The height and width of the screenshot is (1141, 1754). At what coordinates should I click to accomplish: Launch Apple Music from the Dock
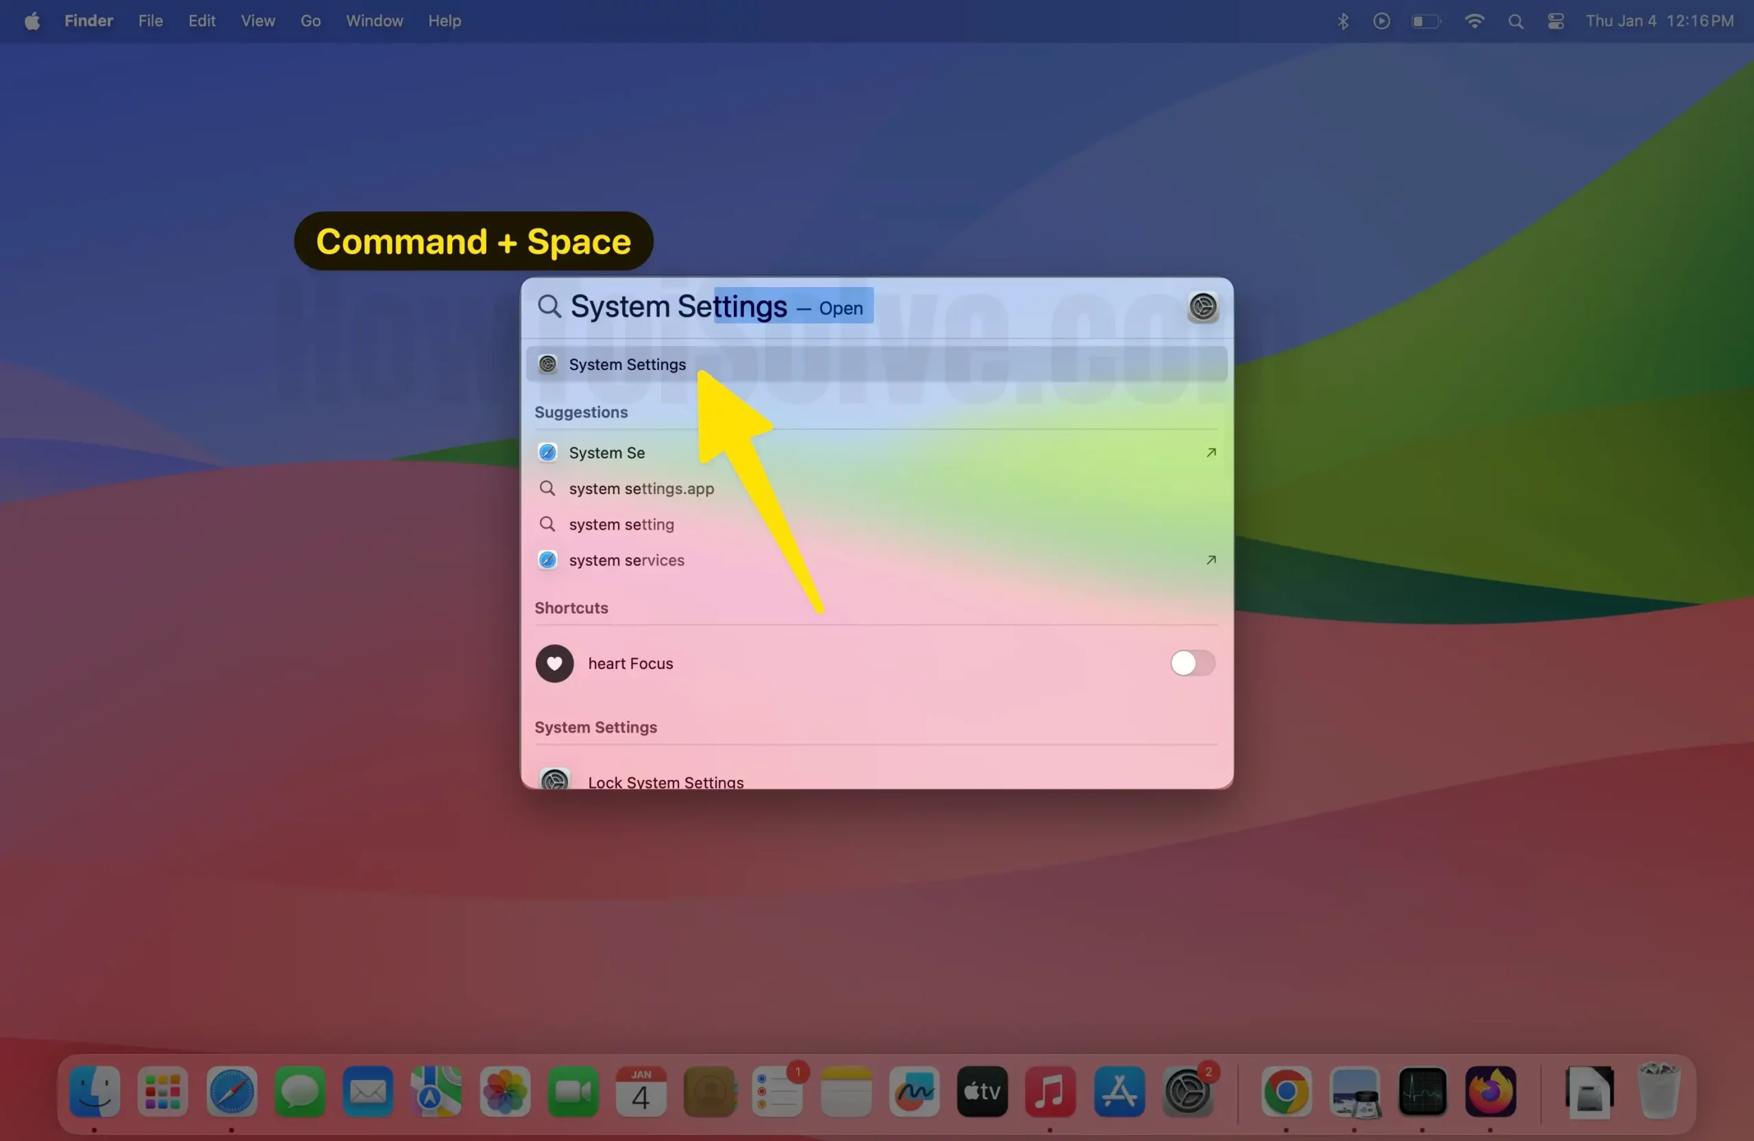[1050, 1093]
